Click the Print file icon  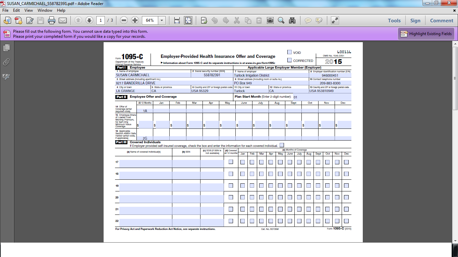click(51, 20)
